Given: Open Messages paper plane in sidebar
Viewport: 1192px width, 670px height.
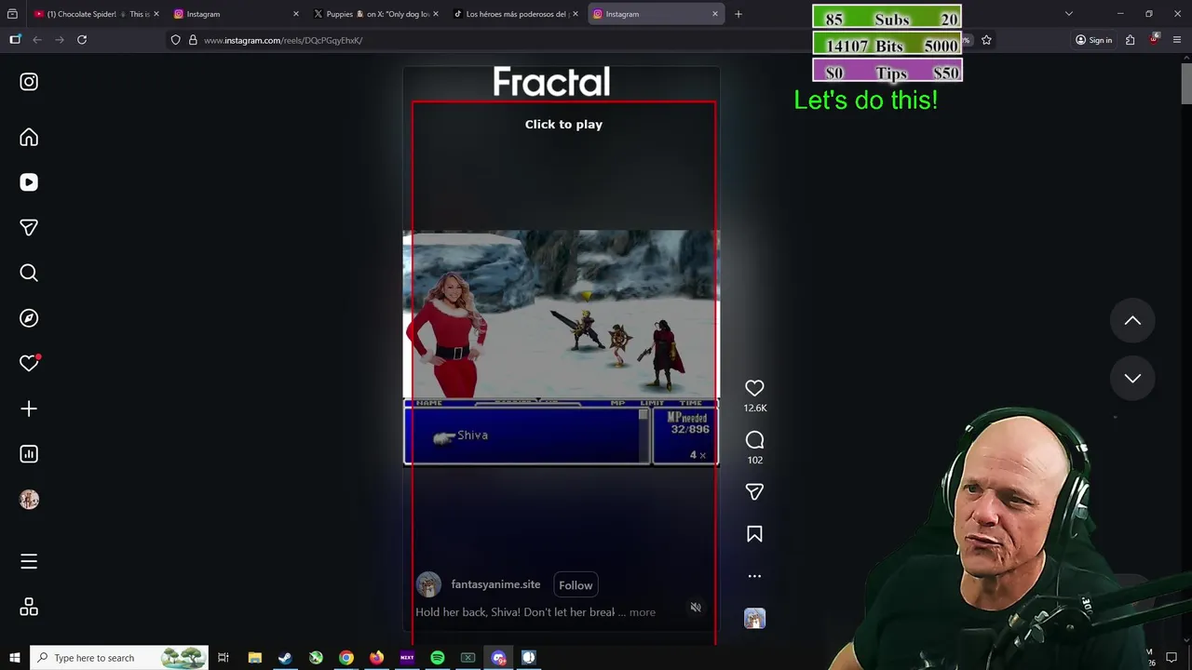Looking at the screenshot, I should [x=29, y=228].
